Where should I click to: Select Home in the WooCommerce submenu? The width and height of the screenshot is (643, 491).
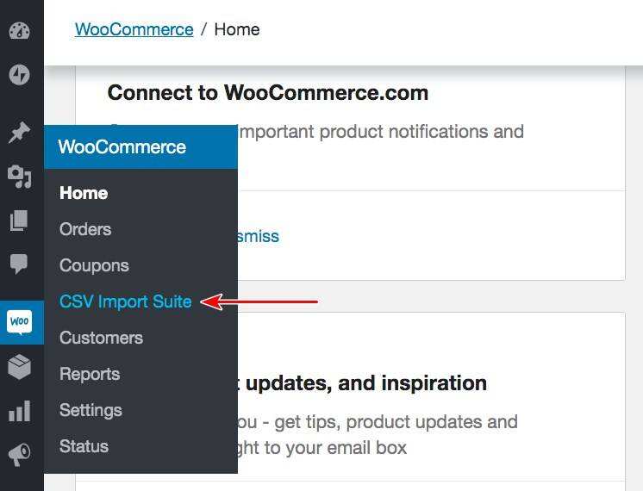(x=84, y=193)
